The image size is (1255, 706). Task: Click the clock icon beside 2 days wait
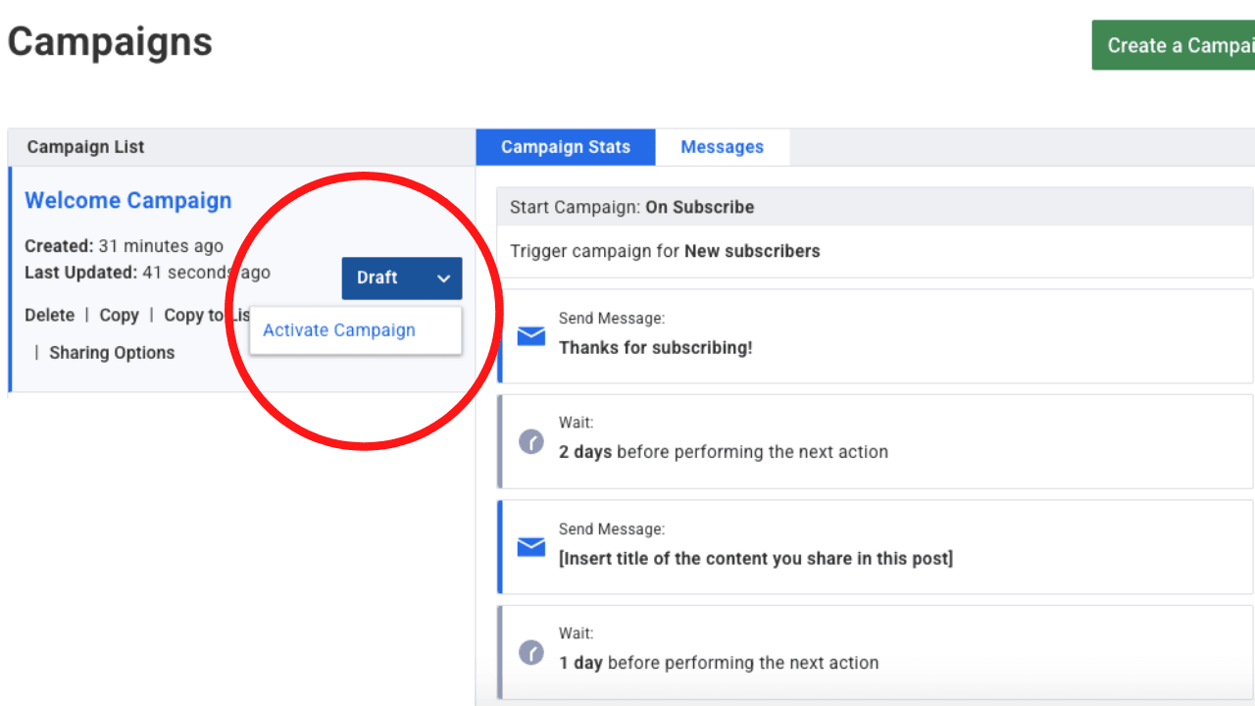pos(531,441)
